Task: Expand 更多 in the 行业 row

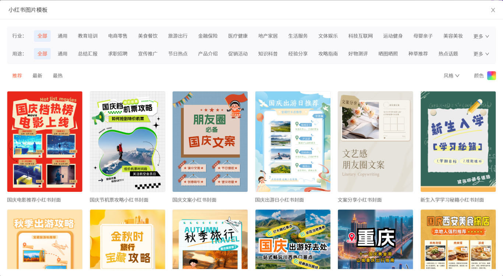Action: 481,36
